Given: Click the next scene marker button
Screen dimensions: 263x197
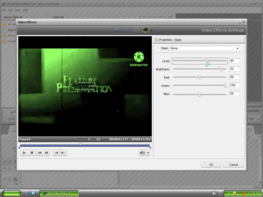Looking at the screenshot, I should (63, 153).
